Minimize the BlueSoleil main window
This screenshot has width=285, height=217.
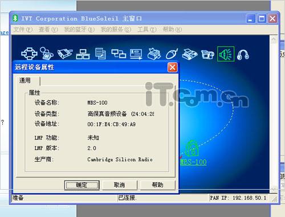pos(251,19)
